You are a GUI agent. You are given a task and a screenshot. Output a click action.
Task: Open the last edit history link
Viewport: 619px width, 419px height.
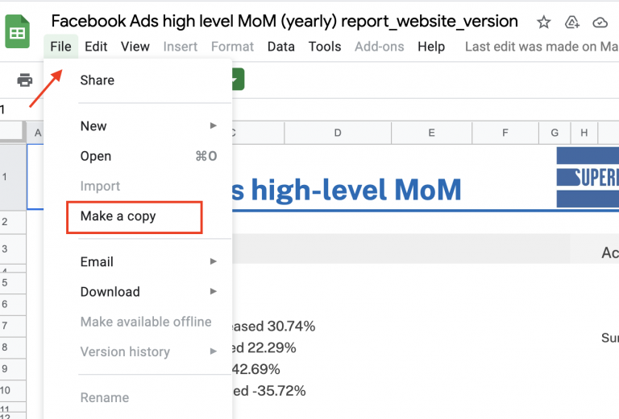(542, 47)
